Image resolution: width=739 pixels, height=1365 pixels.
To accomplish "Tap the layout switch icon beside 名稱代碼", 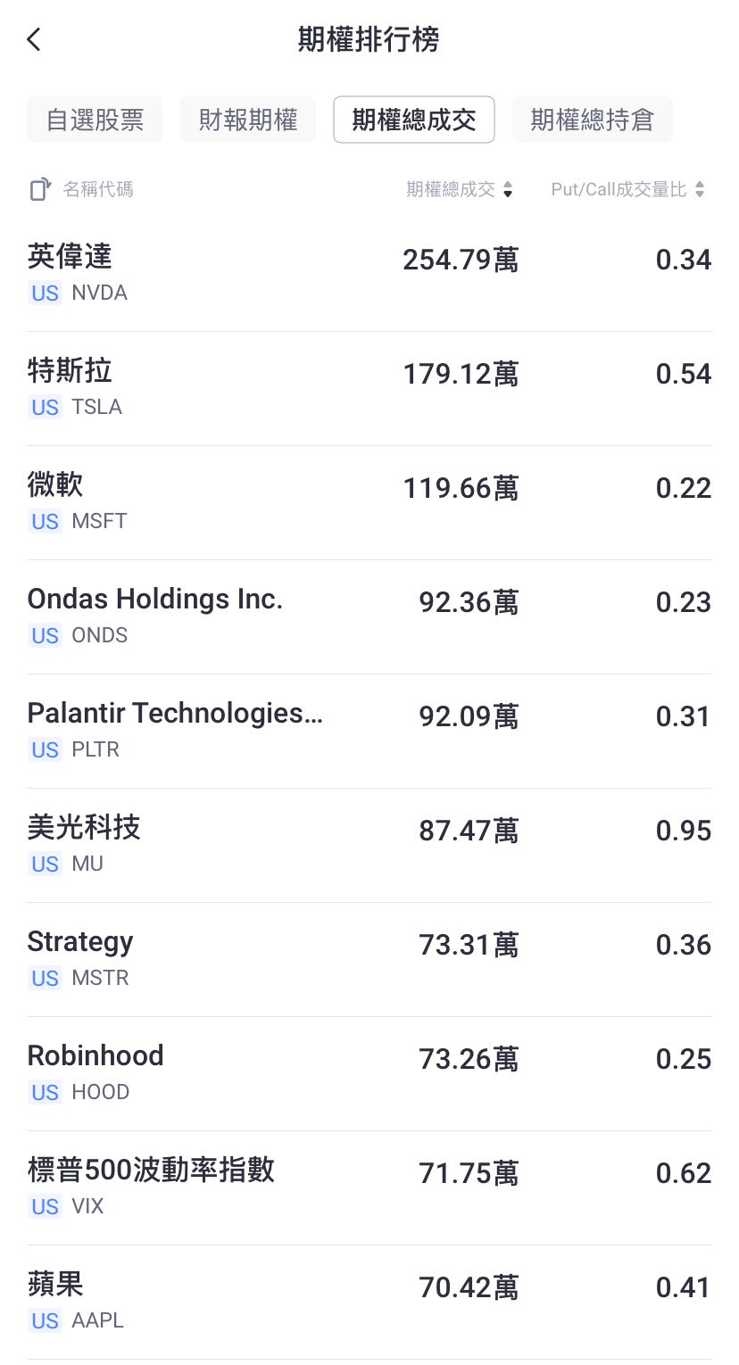I will (x=40, y=189).
